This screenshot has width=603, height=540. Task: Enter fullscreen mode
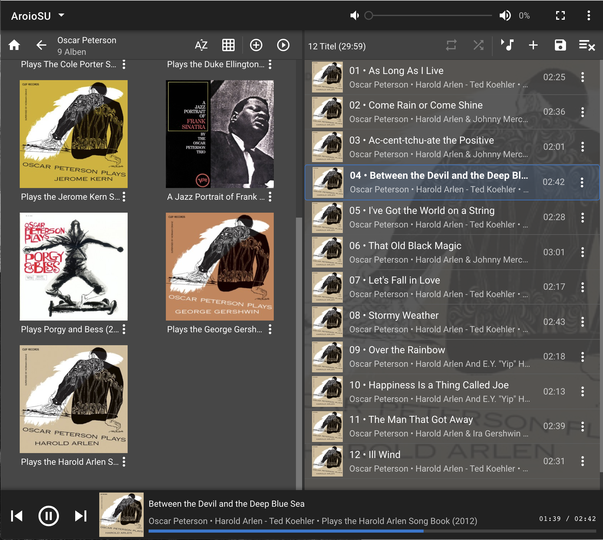[x=560, y=15]
